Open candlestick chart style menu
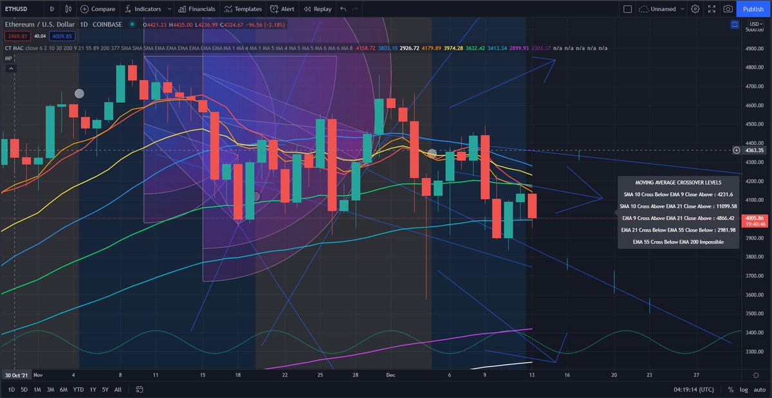 tap(69, 9)
